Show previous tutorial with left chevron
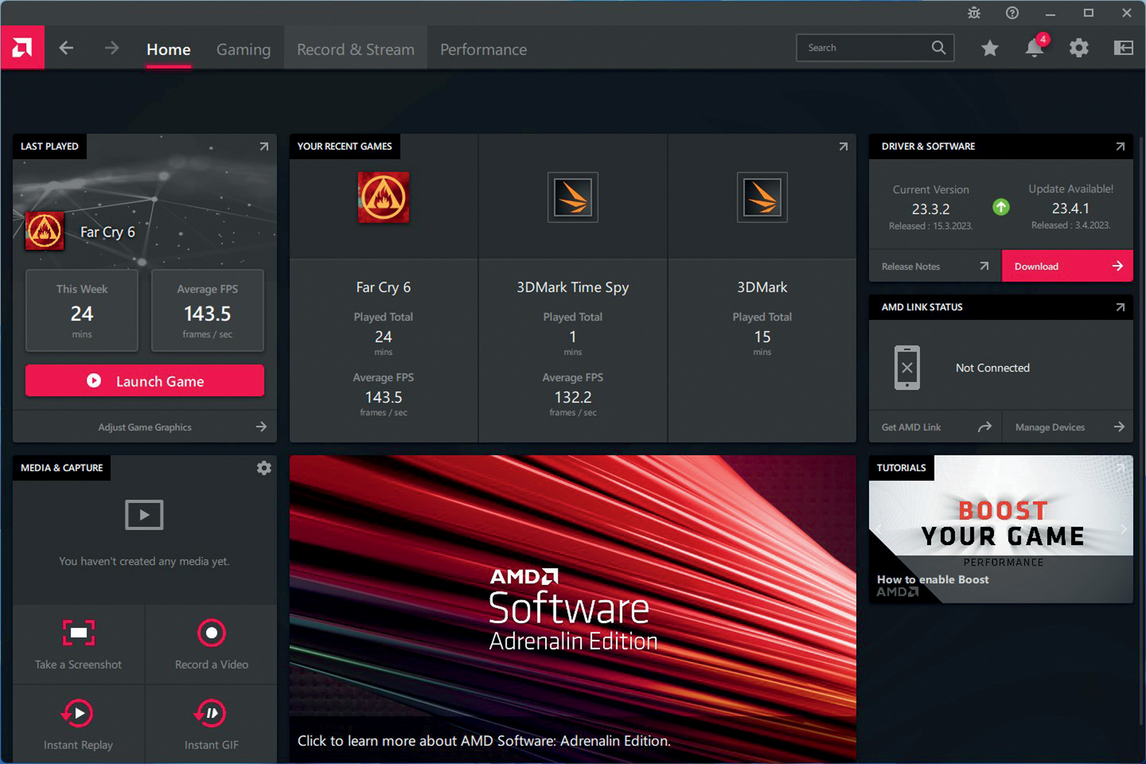The height and width of the screenshot is (764, 1146). [878, 529]
